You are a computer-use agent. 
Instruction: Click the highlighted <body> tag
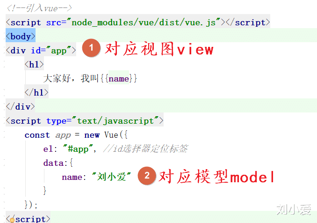coord(21,37)
